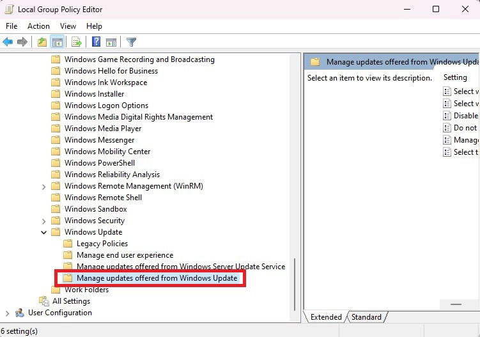Image resolution: width=480 pixels, height=337 pixels.
Task: Select Manage end user experience folder
Action: 125,255
